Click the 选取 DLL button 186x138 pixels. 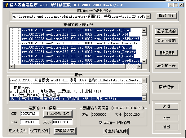[166, 16]
